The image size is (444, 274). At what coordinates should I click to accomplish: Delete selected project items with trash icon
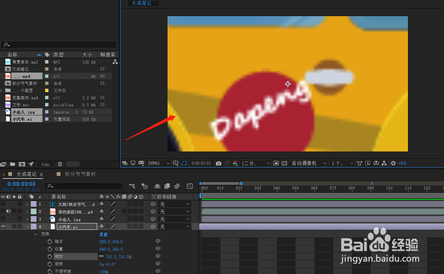(x=60, y=164)
